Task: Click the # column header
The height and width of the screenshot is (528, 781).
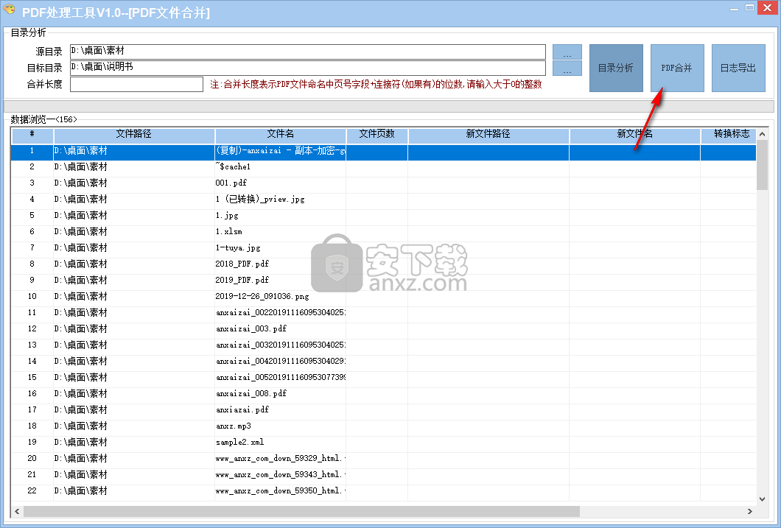Action: [x=32, y=134]
